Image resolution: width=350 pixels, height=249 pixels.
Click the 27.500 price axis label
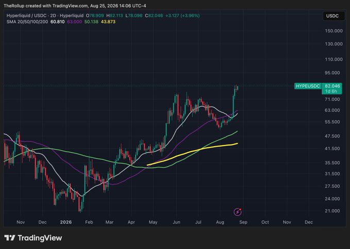[x=332, y=186]
